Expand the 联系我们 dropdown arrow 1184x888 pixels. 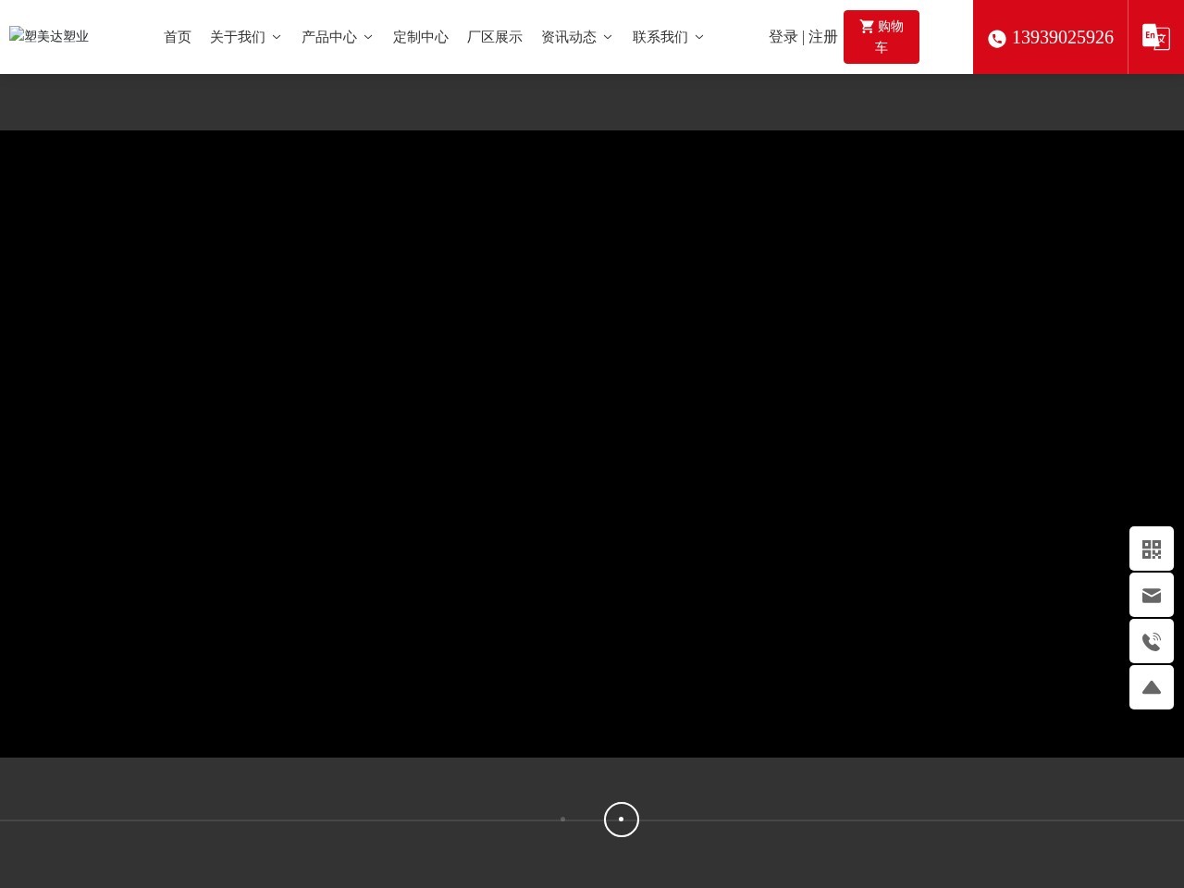click(698, 37)
